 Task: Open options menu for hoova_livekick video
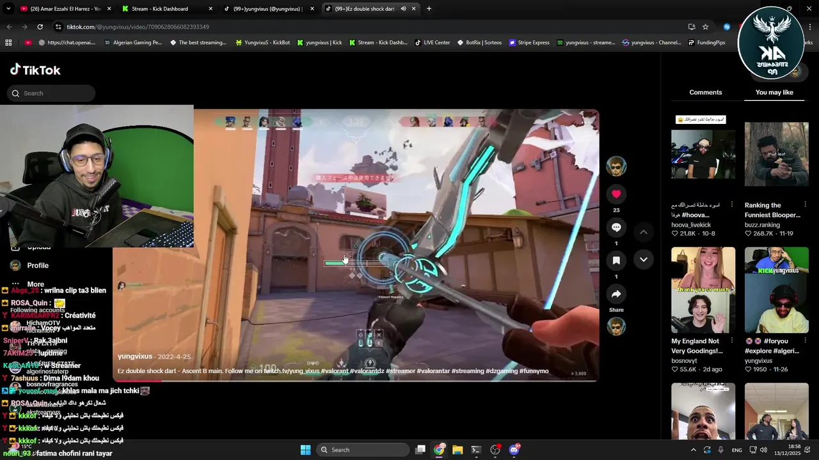click(732, 205)
